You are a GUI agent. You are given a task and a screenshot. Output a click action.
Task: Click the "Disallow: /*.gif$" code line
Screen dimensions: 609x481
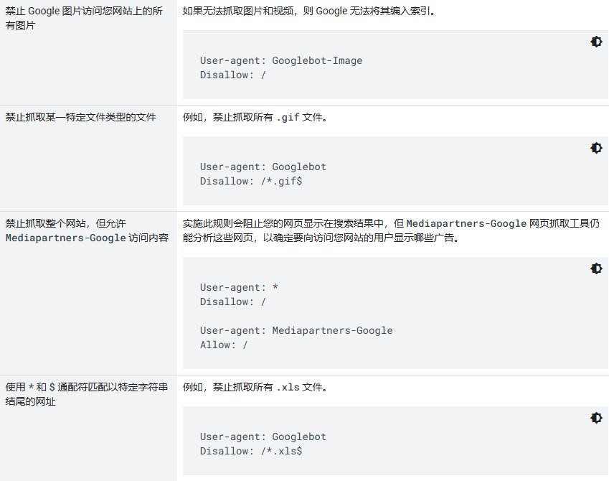[250, 181]
